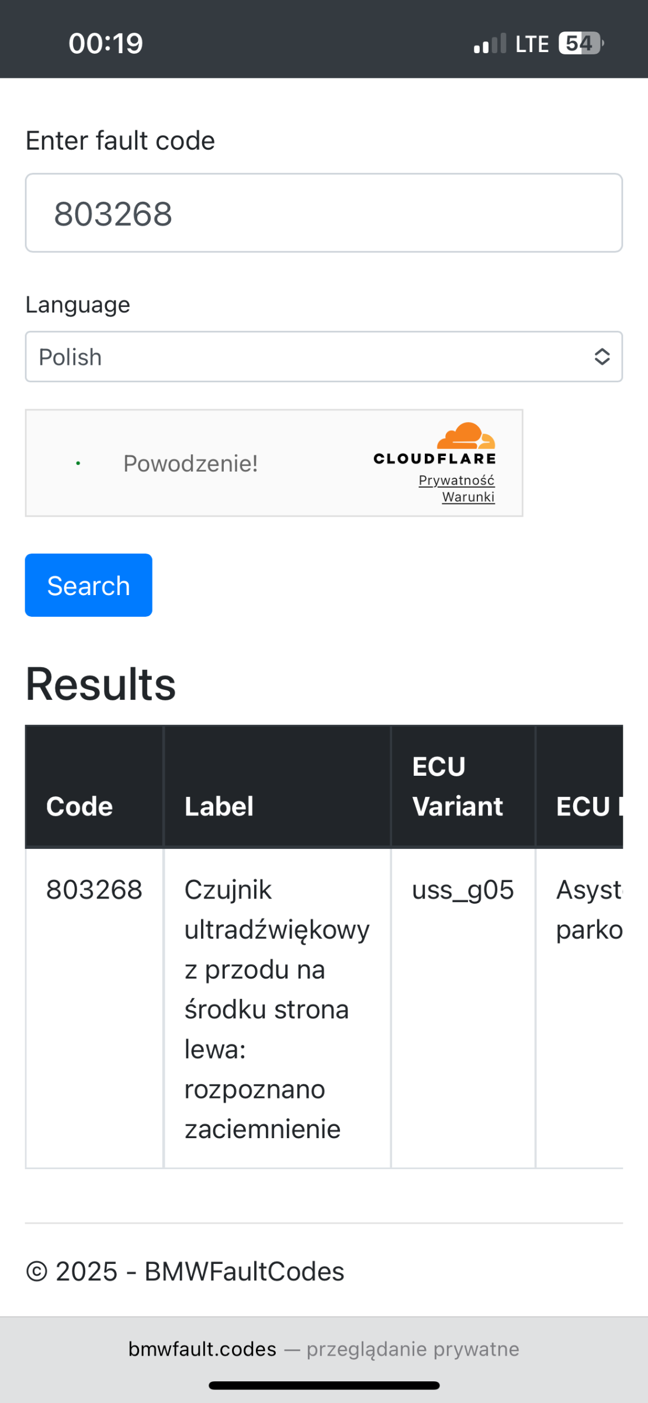Screen dimensions: 648x1403
Task: Tap the cellular signal bars icon
Action: (x=490, y=44)
